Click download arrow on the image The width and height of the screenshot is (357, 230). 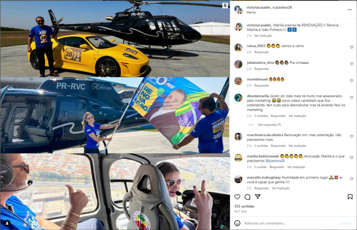tap(225, 6)
